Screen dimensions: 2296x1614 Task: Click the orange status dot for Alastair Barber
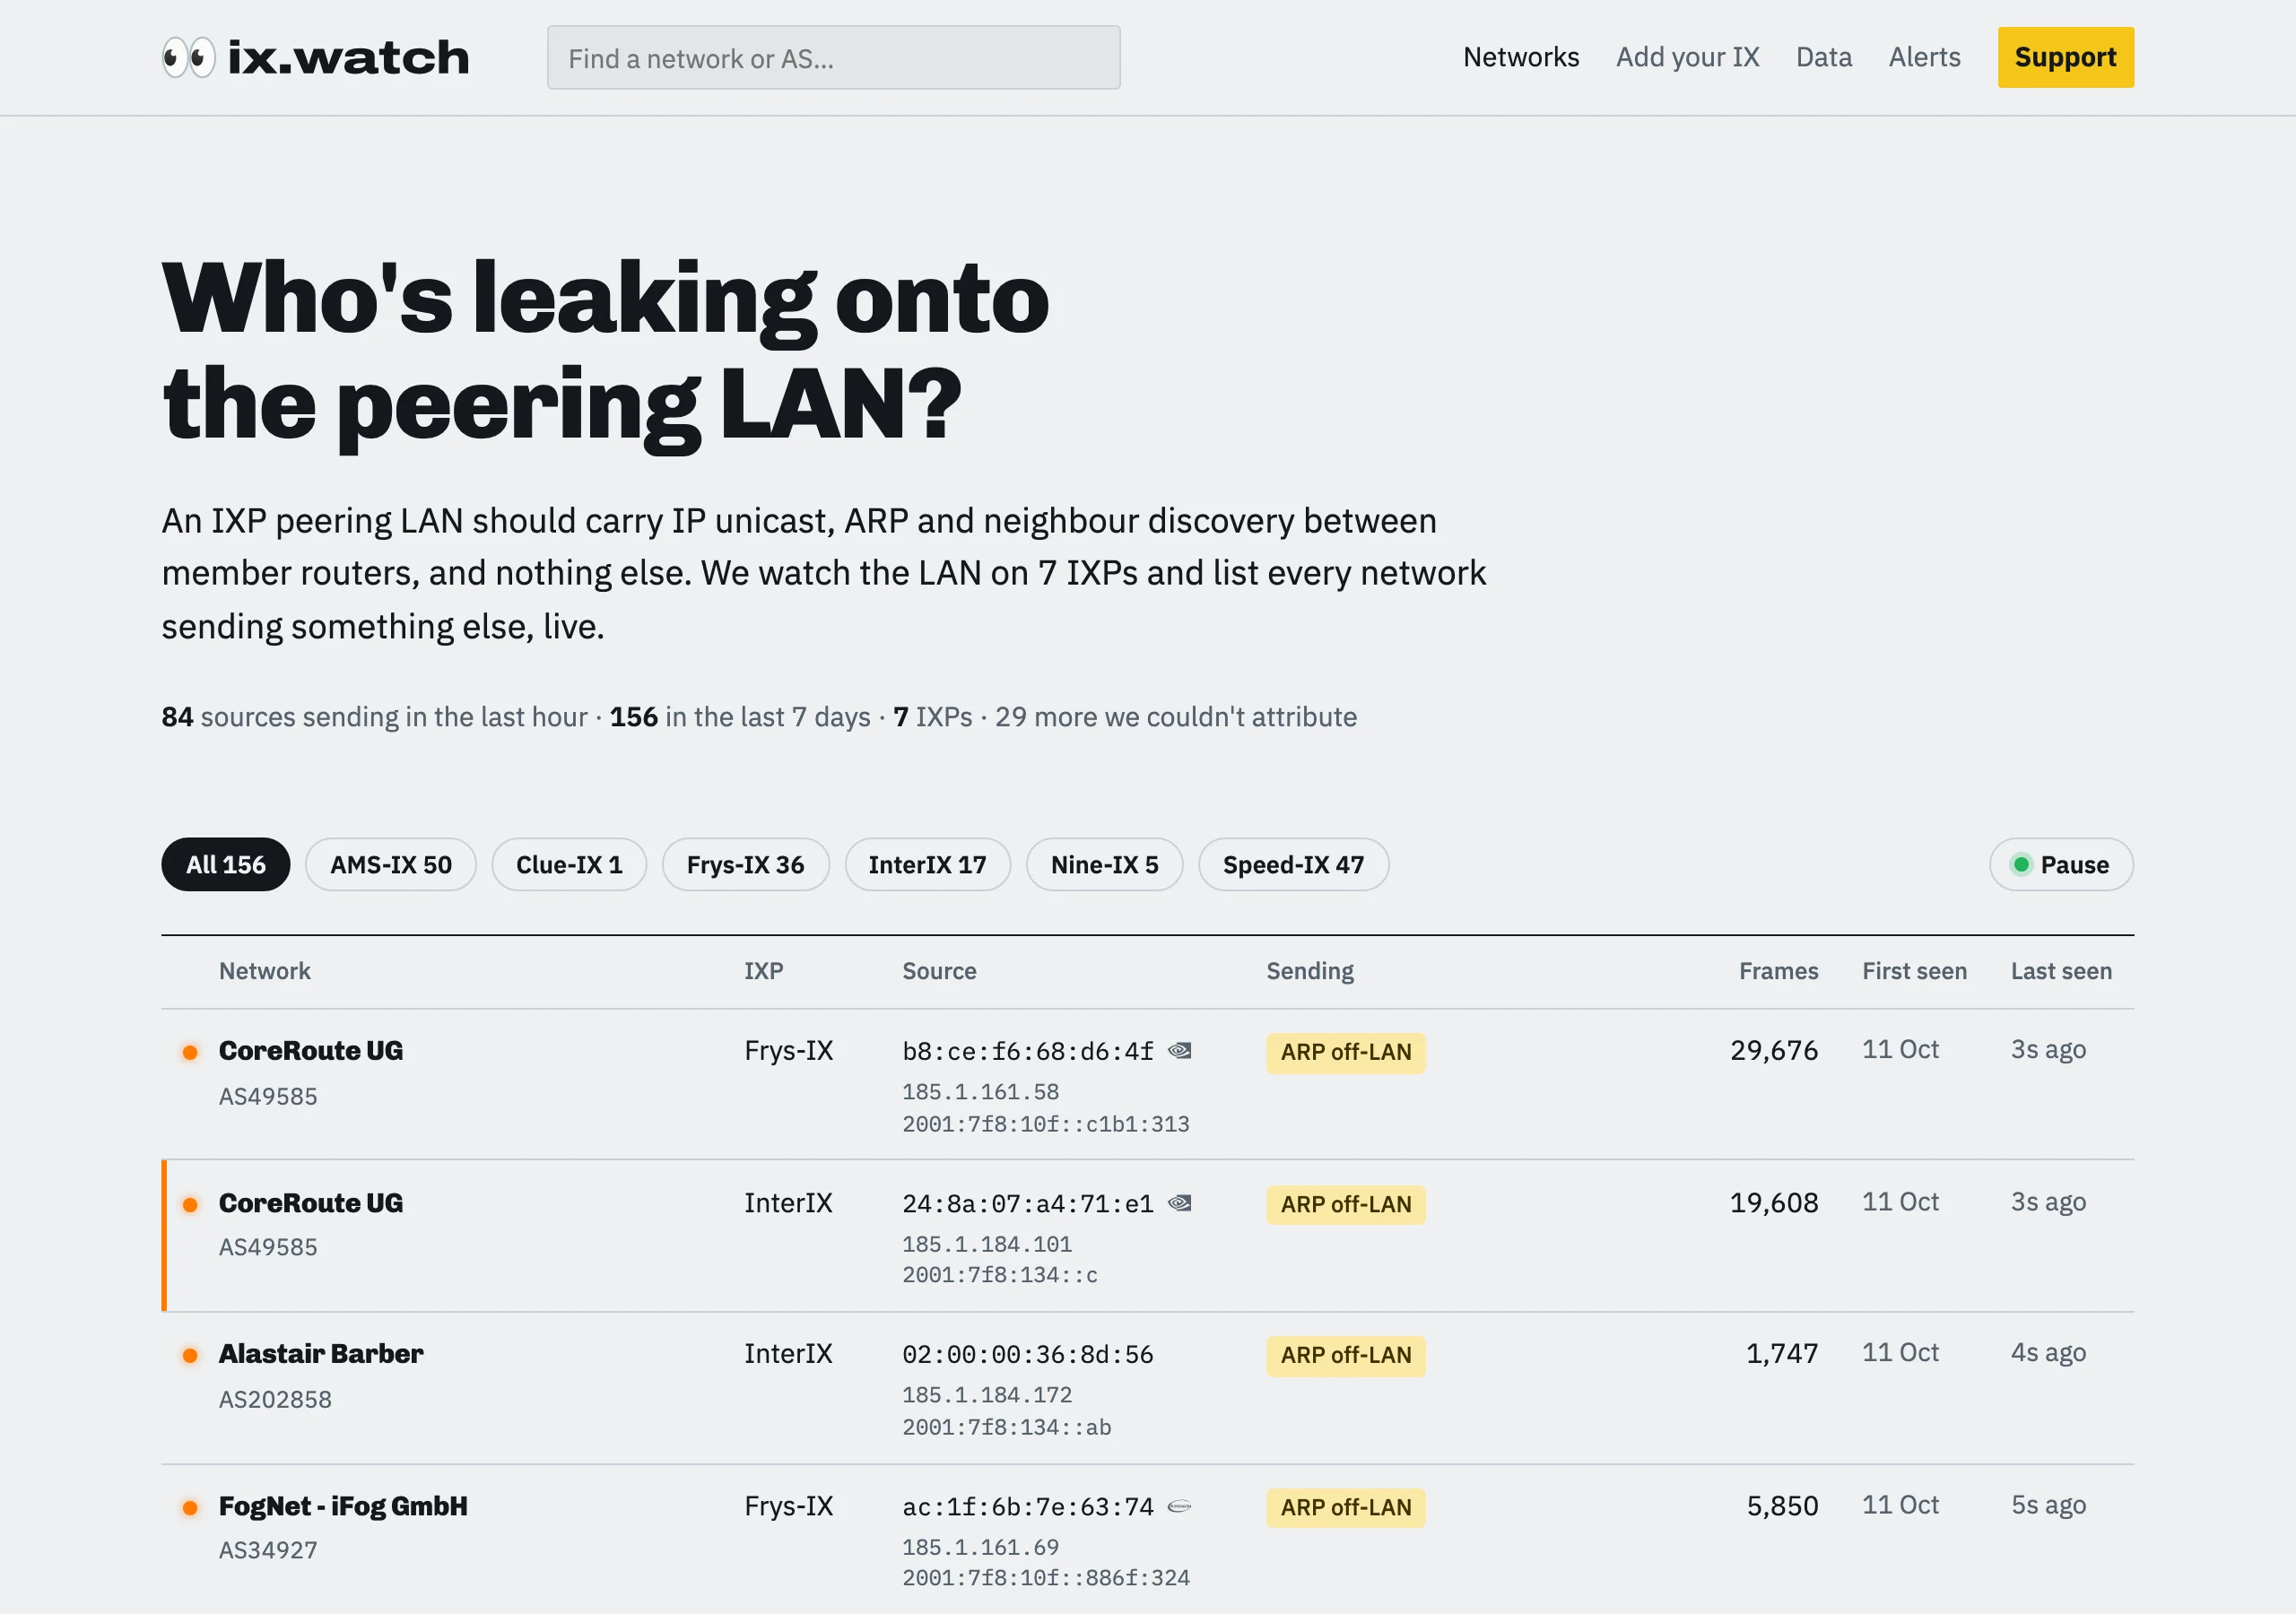click(x=190, y=1355)
